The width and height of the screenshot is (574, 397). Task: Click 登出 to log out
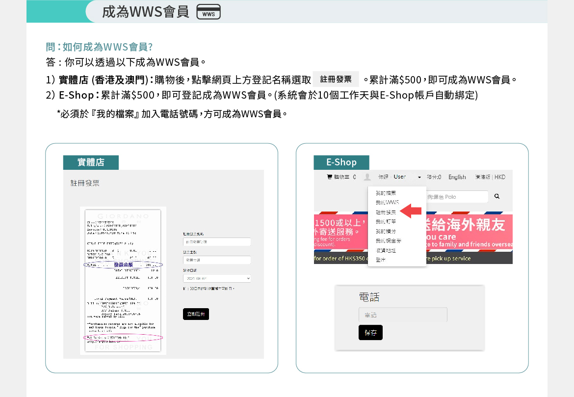[x=381, y=260]
